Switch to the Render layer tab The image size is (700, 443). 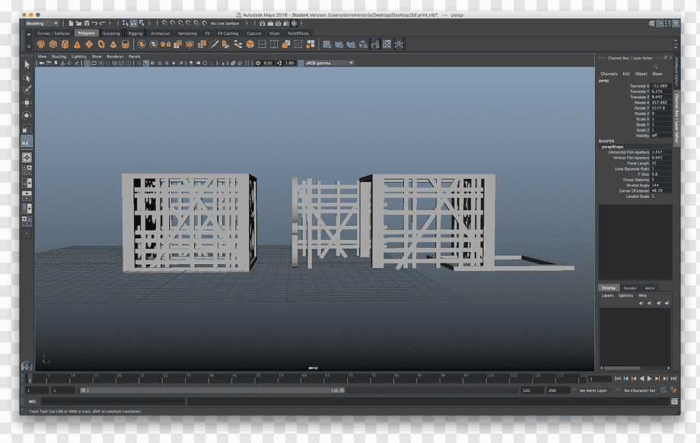(630, 288)
